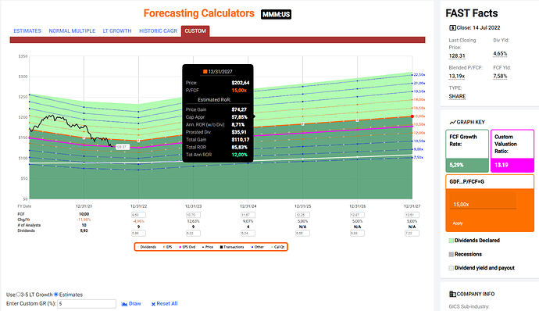Image resolution: width=539 pixels, height=311 pixels.
Task: Select the 3-5 LT Growth radio button
Action: coord(19,295)
